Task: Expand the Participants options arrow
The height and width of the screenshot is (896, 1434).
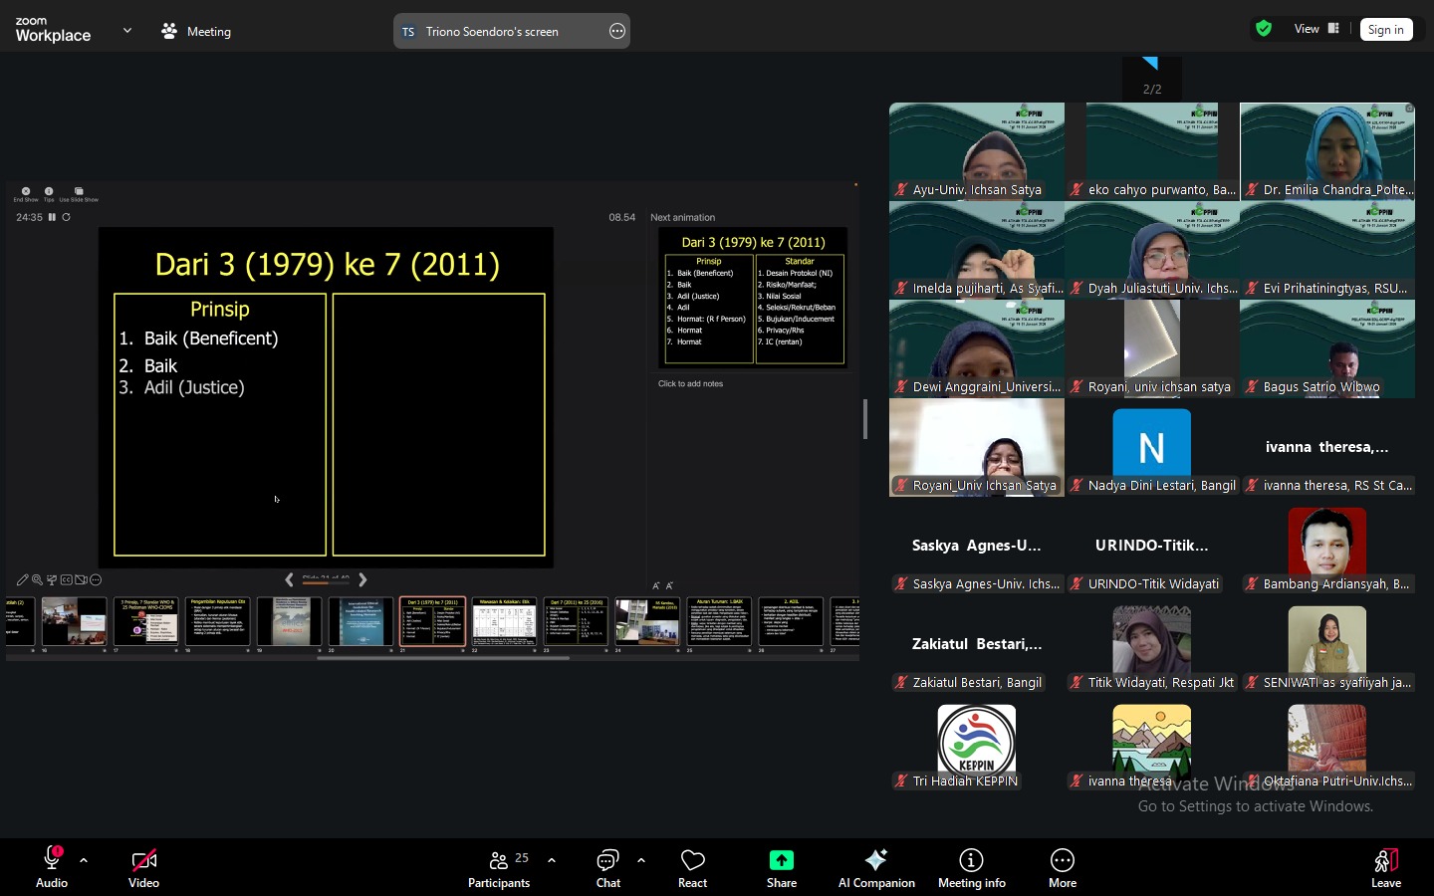Action: click(x=552, y=860)
